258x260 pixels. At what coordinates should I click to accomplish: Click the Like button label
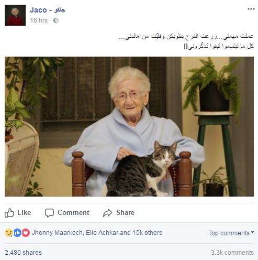24,213
